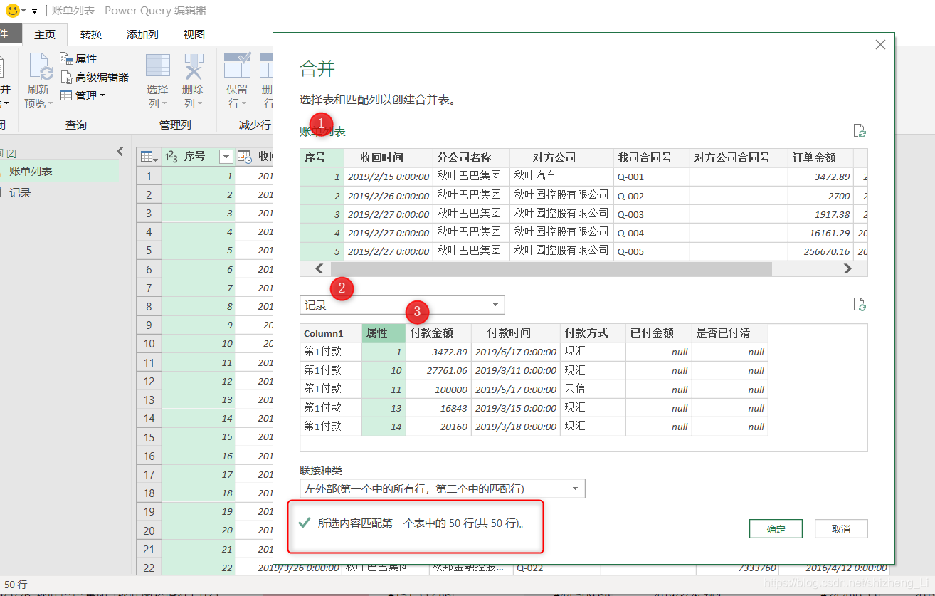Click the 刷新预览 refresh icon
935x596 pixels.
coord(41,68)
